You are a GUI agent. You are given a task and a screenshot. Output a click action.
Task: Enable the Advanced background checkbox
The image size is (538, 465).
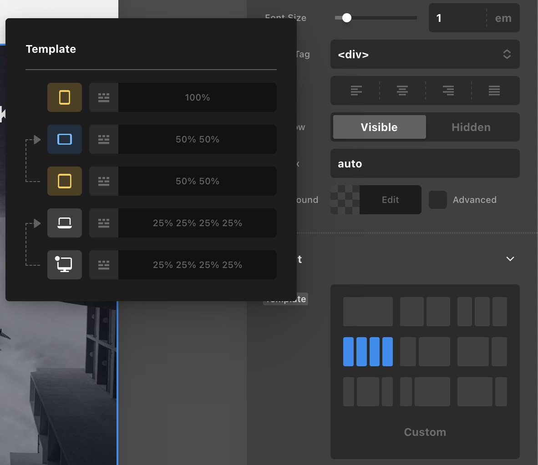click(x=438, y=200)
